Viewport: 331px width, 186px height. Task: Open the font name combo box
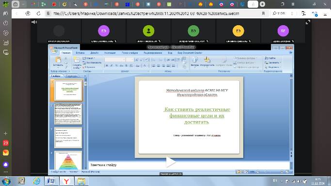115,60
